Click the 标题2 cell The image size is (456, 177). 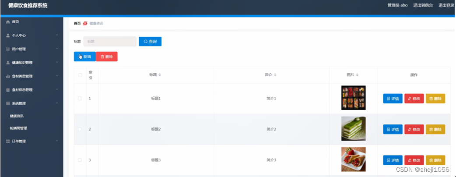(156, 129)
